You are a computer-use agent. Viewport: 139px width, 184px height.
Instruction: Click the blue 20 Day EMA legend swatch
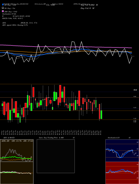click(x=3, y=5)
